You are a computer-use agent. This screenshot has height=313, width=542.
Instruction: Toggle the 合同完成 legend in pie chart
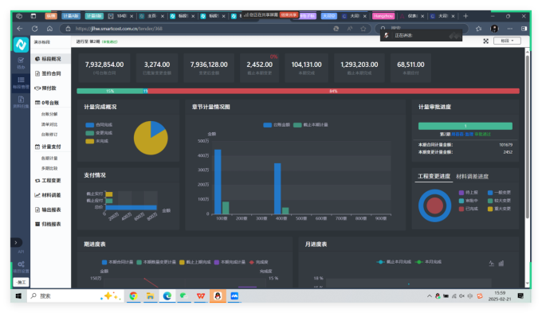click(99, 125)
